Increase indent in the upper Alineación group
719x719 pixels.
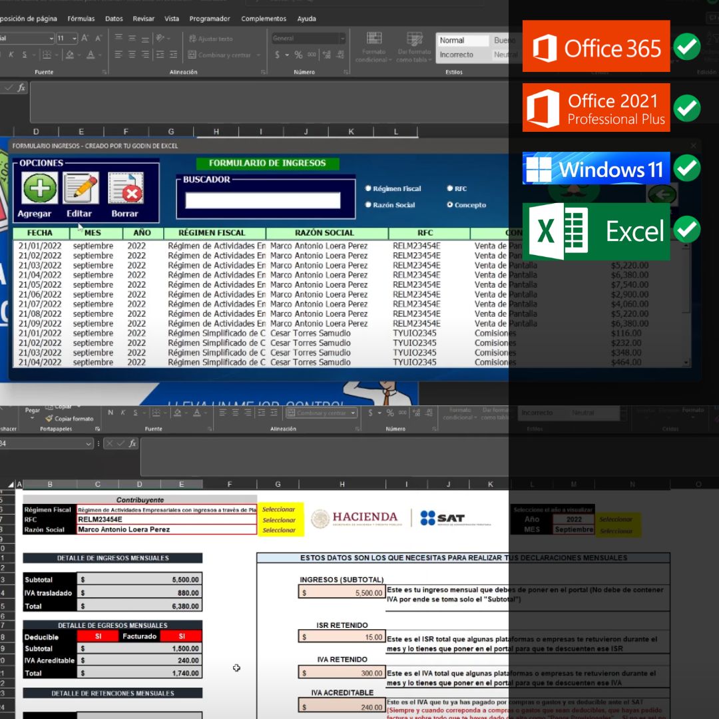click(x=173, y=55)
